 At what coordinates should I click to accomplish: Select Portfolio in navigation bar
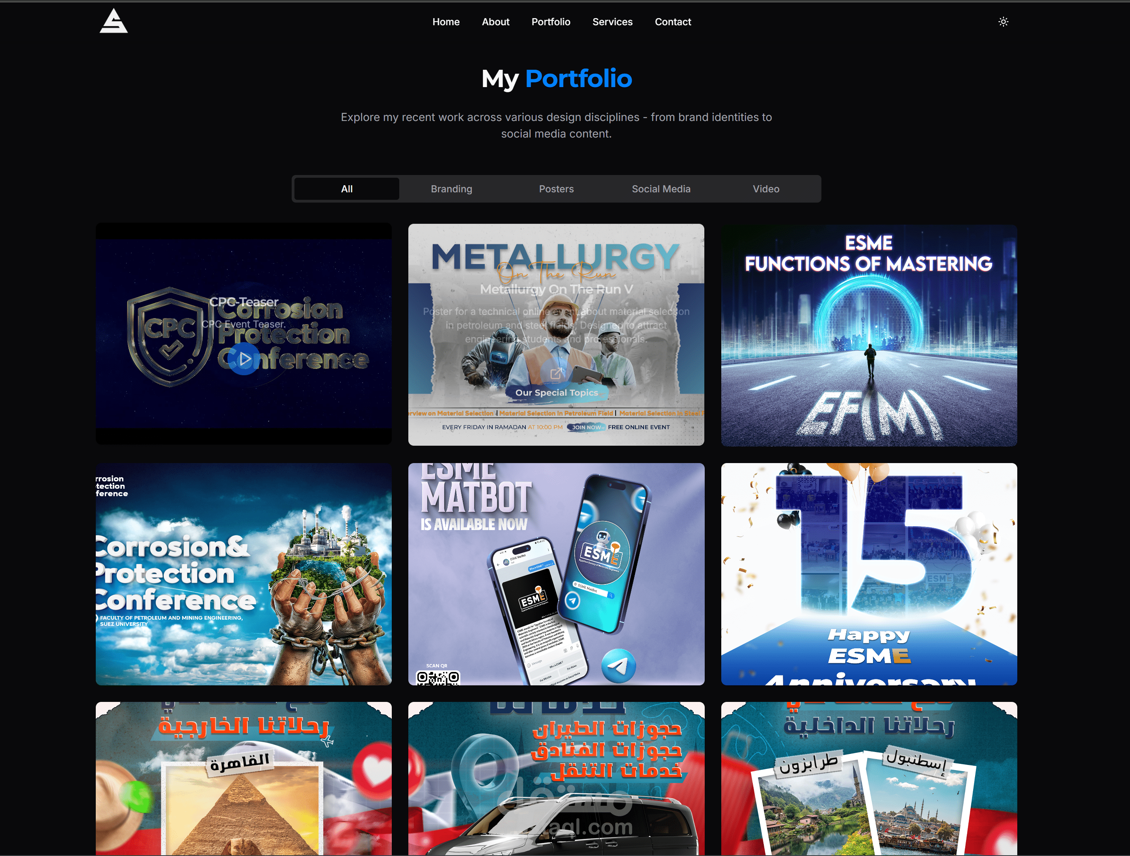point(550,22)
